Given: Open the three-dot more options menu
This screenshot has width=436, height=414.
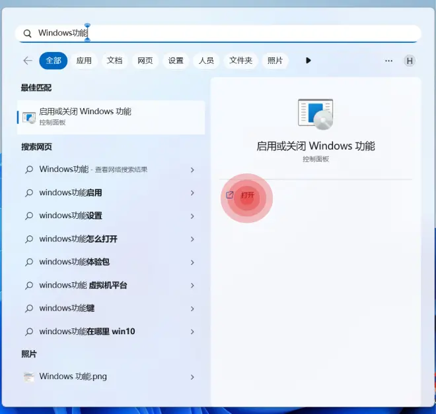Looking at the screenshot, I should [x=388, y=61].
